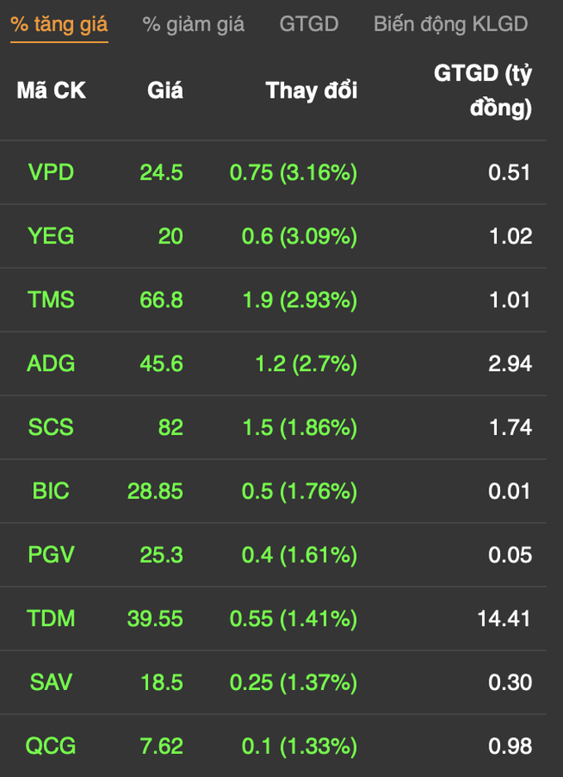Open the TMS stock ticker
The image size is (563, 777).
(x=51, y=300)
